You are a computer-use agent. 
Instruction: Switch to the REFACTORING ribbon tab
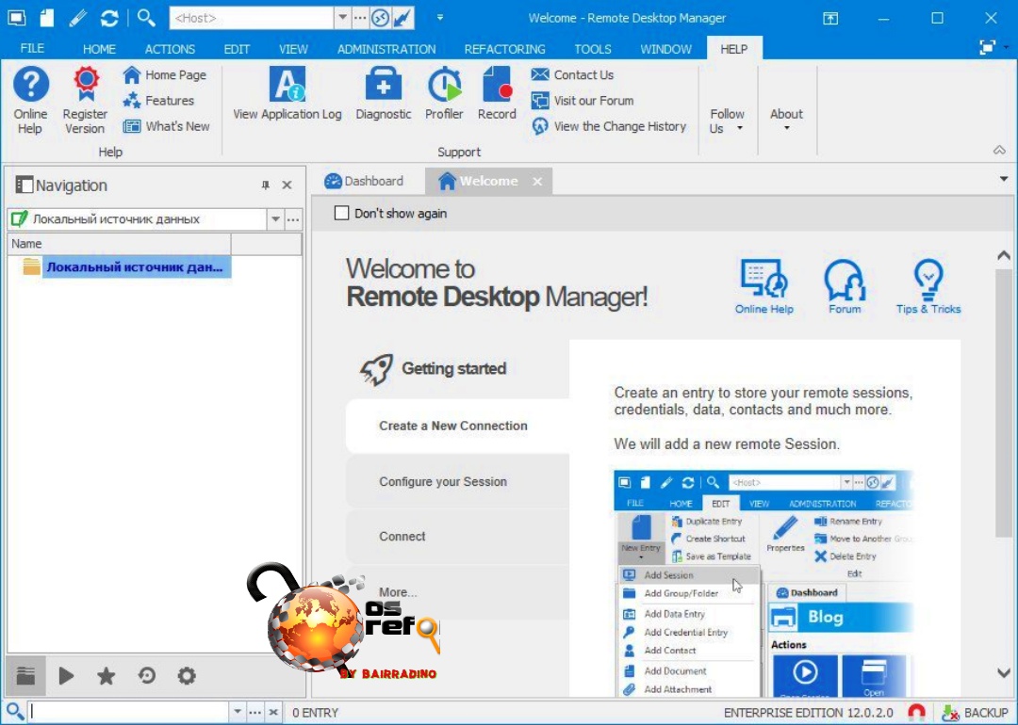[x=504, y=49]
